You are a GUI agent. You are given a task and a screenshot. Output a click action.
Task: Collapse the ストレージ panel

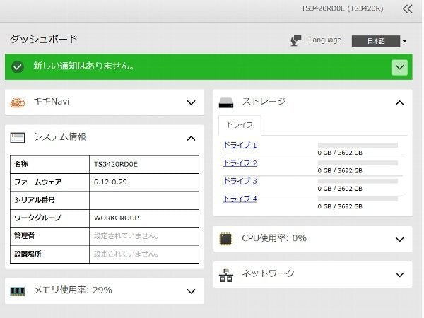pyautogui.click(x=400, y=102)
